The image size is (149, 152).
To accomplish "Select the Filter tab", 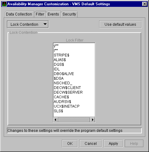I will point(40,14).
